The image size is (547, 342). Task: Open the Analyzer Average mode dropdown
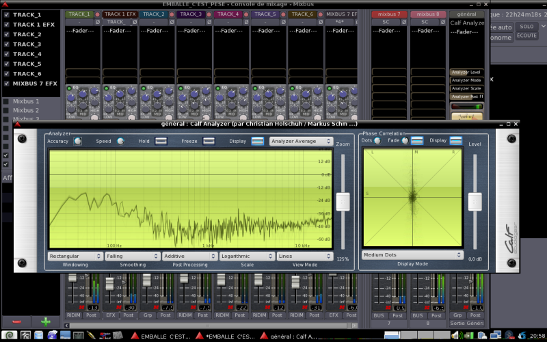[301, 141]
